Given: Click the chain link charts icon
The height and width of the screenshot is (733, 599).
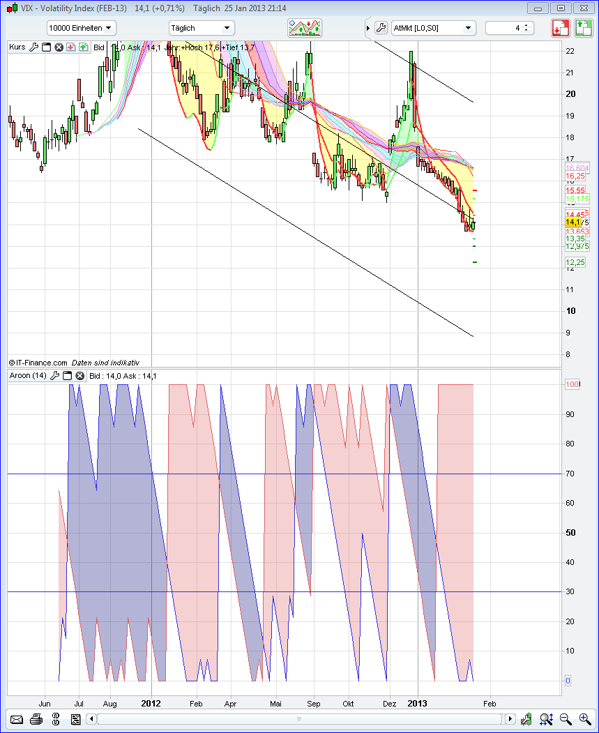Looking at the screenshot, I should 56,719.
